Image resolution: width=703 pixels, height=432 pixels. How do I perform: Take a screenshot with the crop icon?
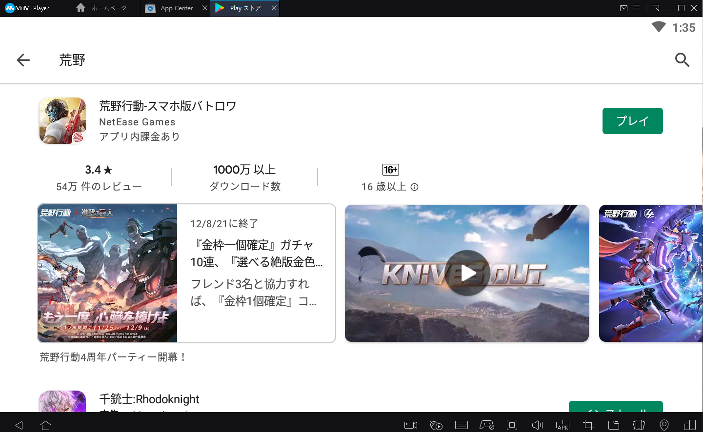coord(588,425)
